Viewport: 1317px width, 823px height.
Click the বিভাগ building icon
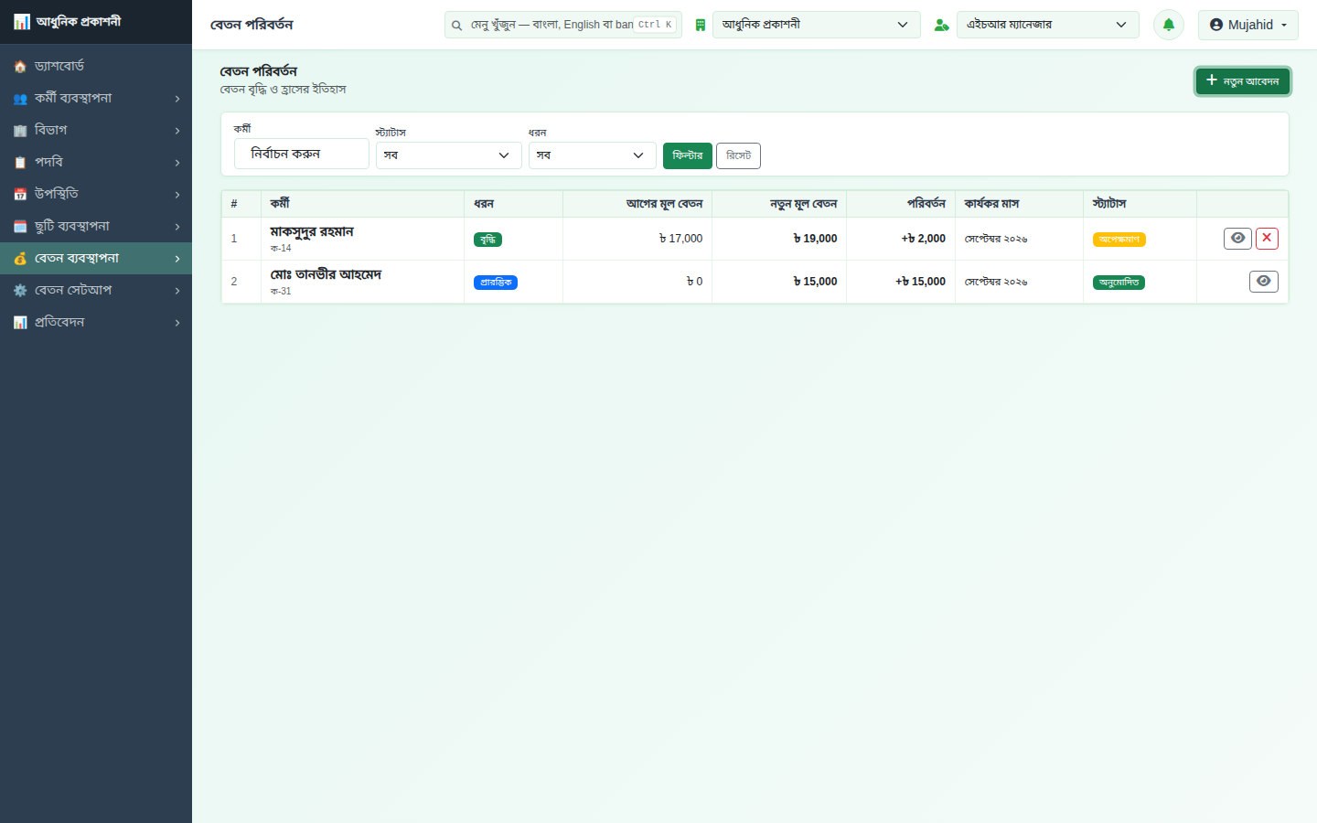click(20, 131)
